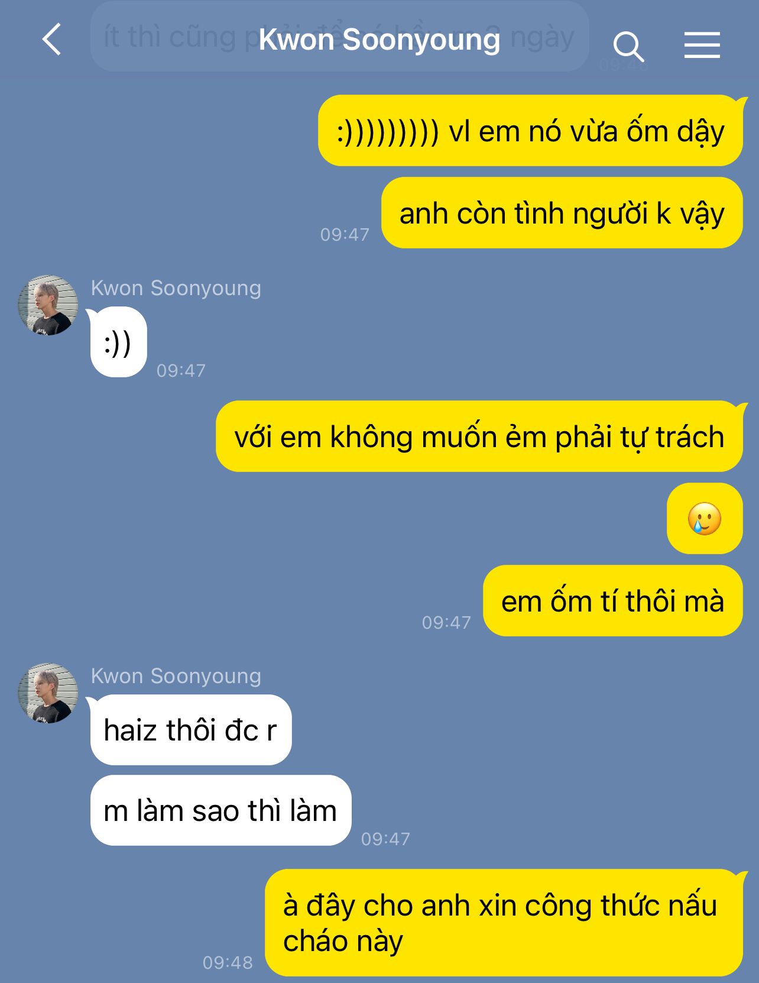Tap Kwon Soonyoung's avatar beside 'haiz thôi đc r'

click(48, 693)
